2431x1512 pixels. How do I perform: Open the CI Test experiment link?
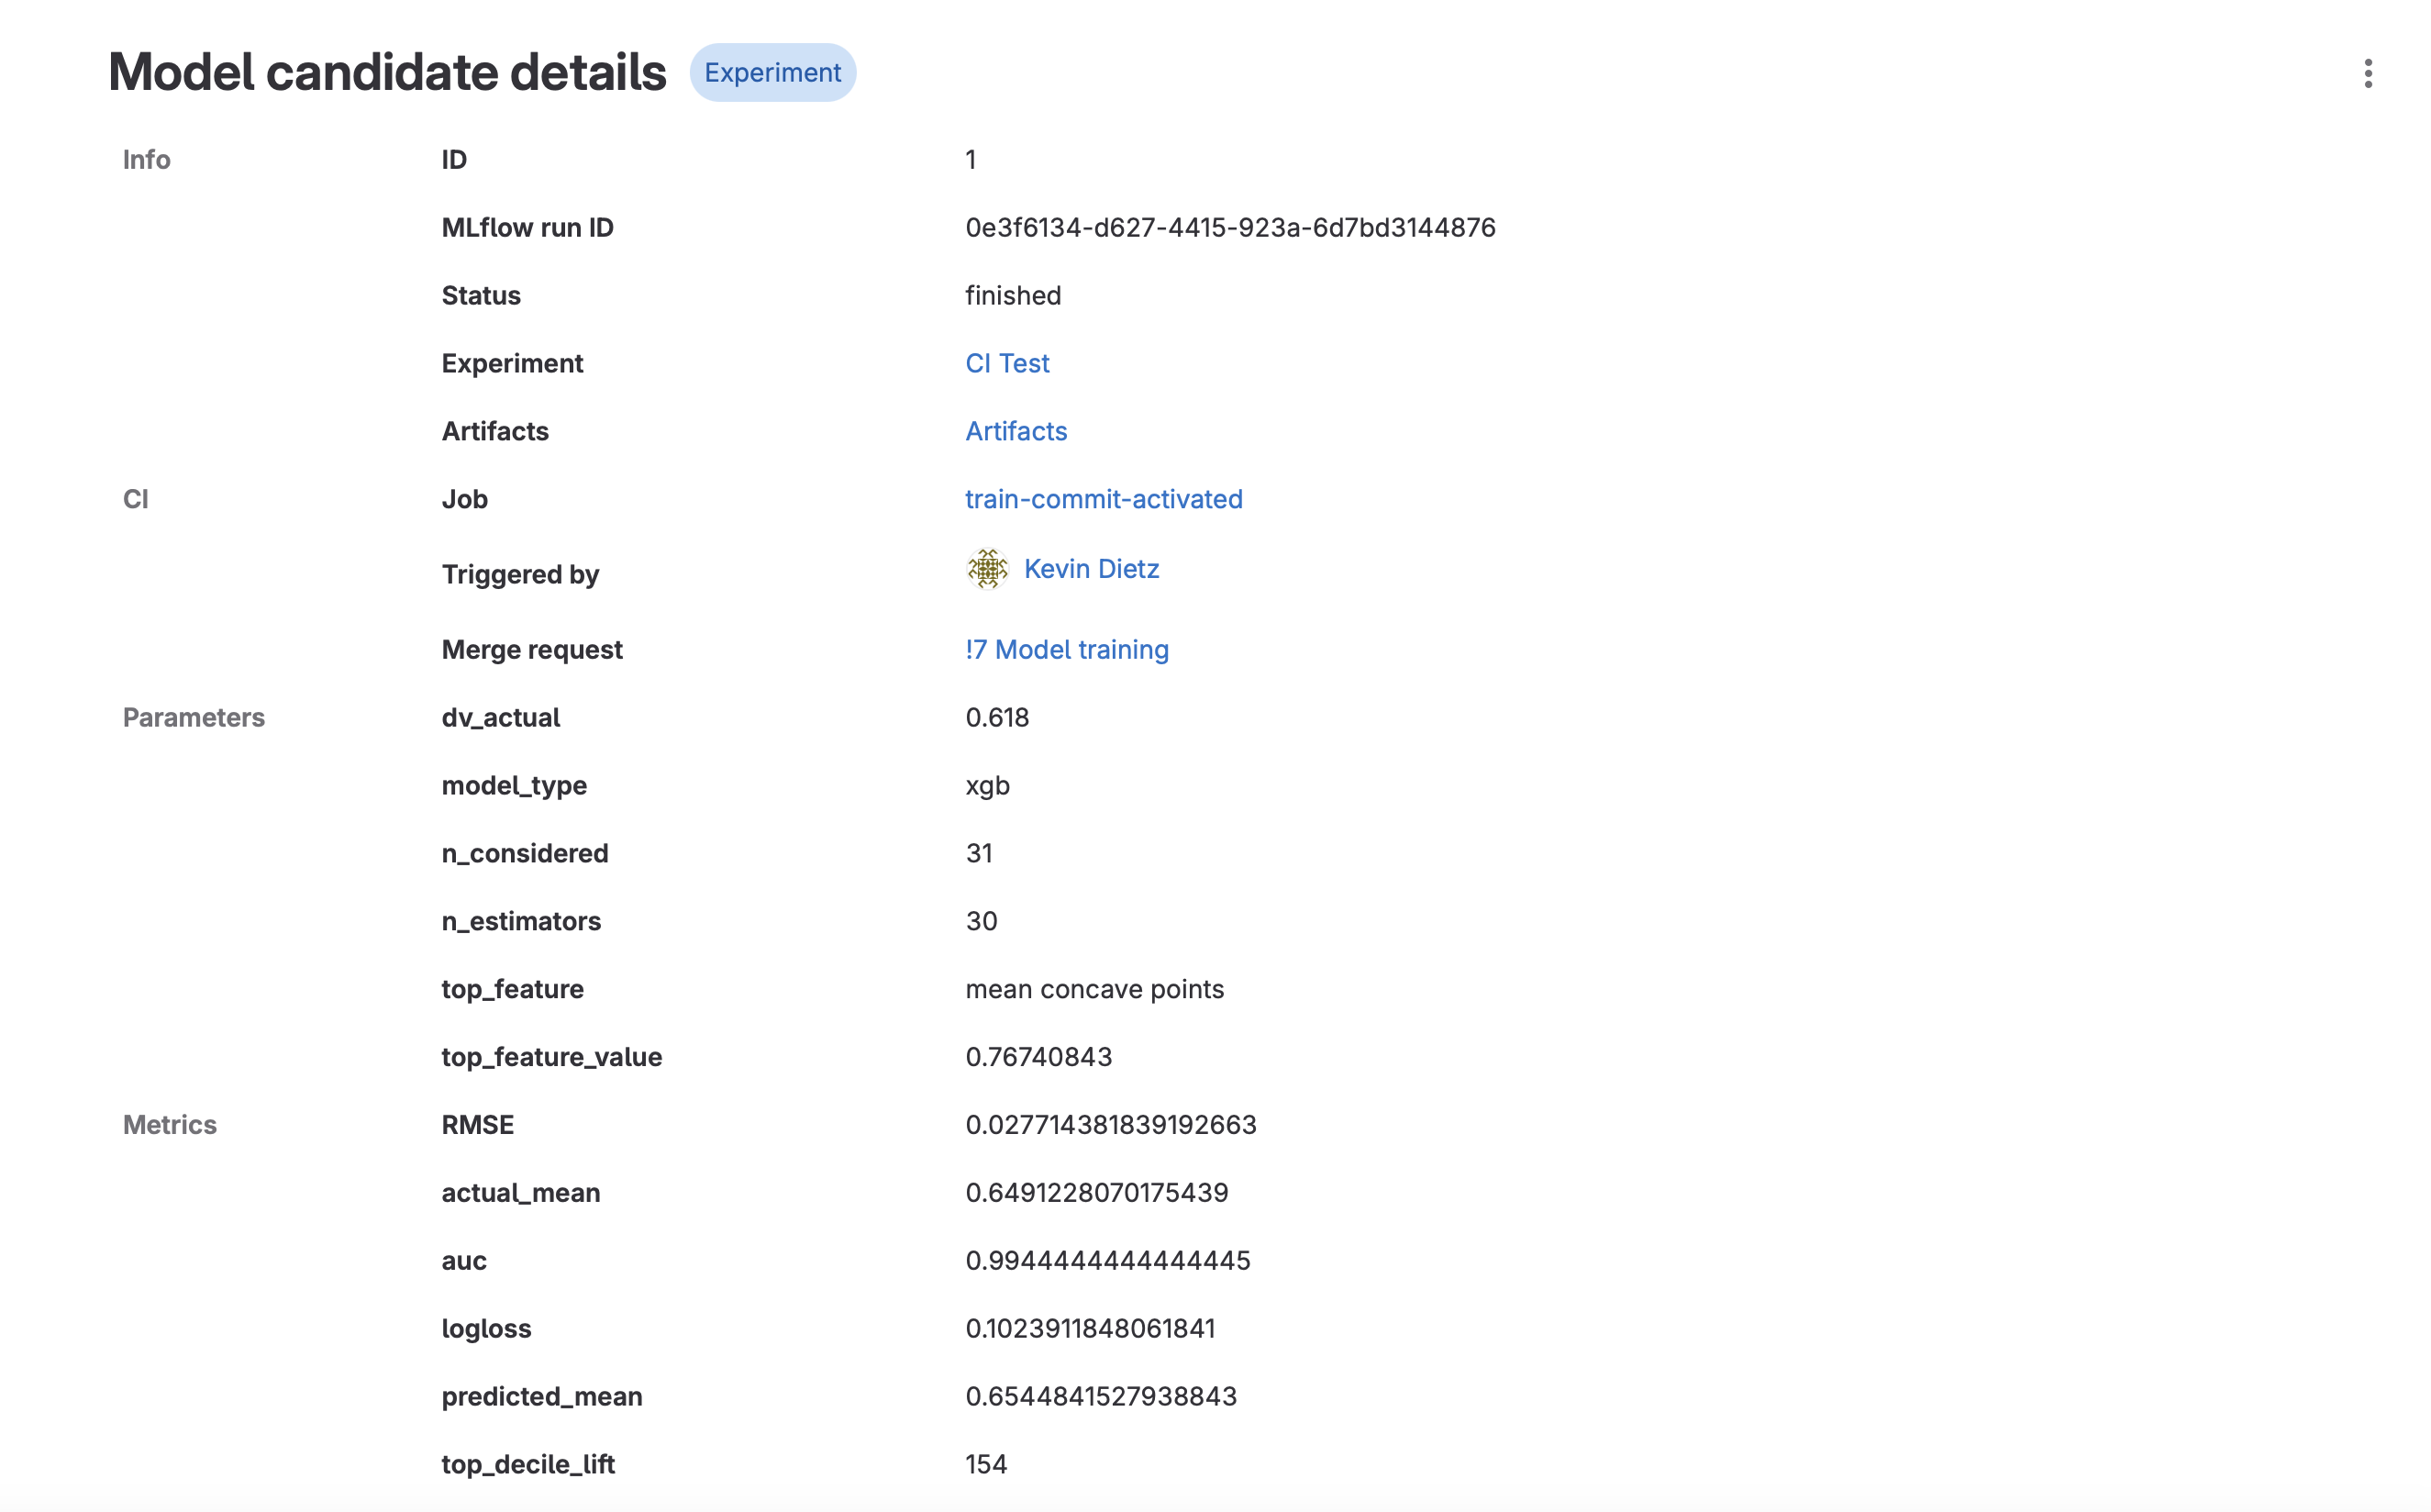[1005, 363]
